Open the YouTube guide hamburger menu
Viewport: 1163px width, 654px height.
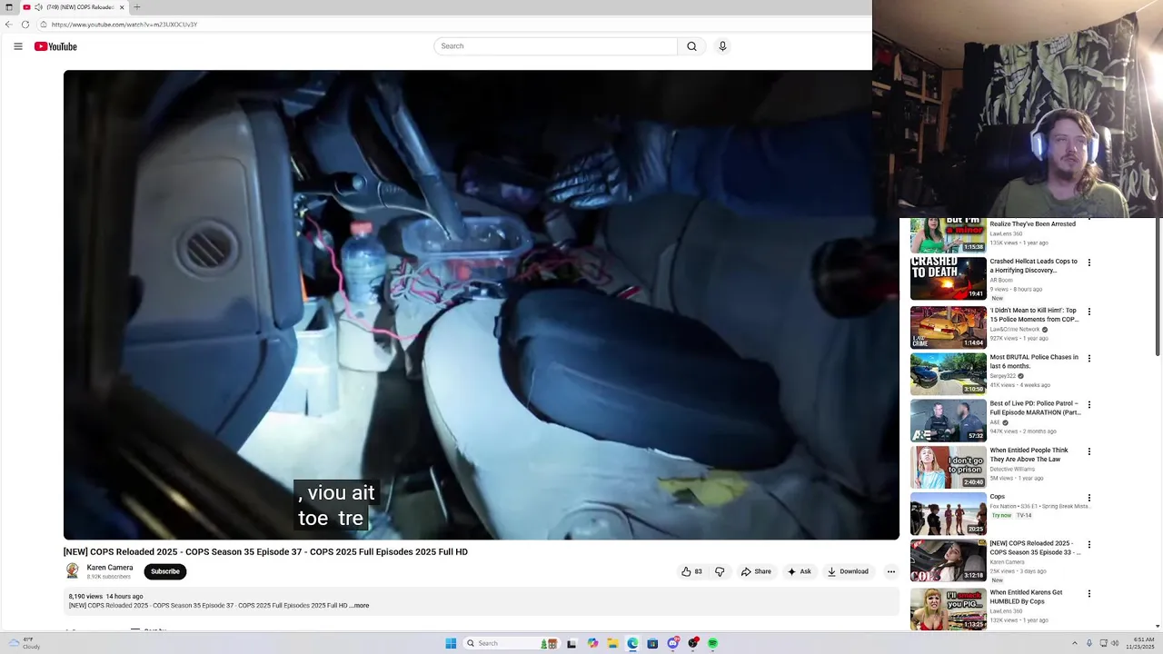(x=17, y=46)
